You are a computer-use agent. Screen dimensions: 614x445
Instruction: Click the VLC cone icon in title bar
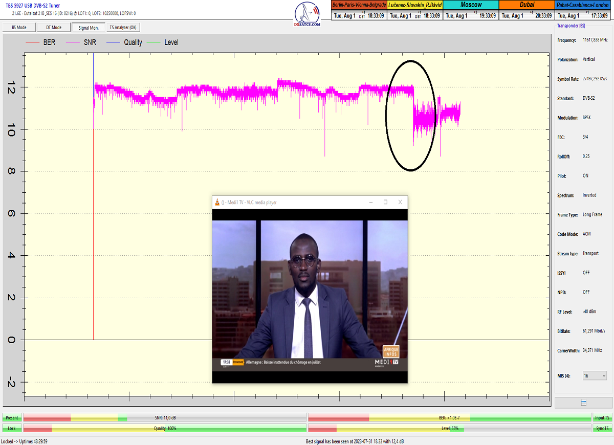[217, 203]
